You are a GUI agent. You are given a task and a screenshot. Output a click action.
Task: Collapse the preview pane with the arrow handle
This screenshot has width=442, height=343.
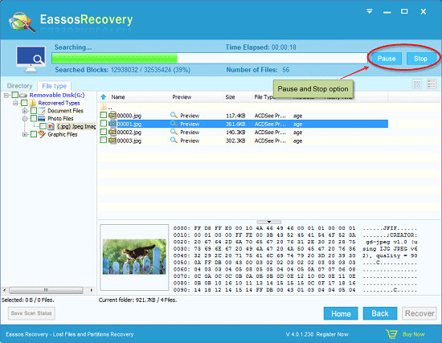pos(269,222)
